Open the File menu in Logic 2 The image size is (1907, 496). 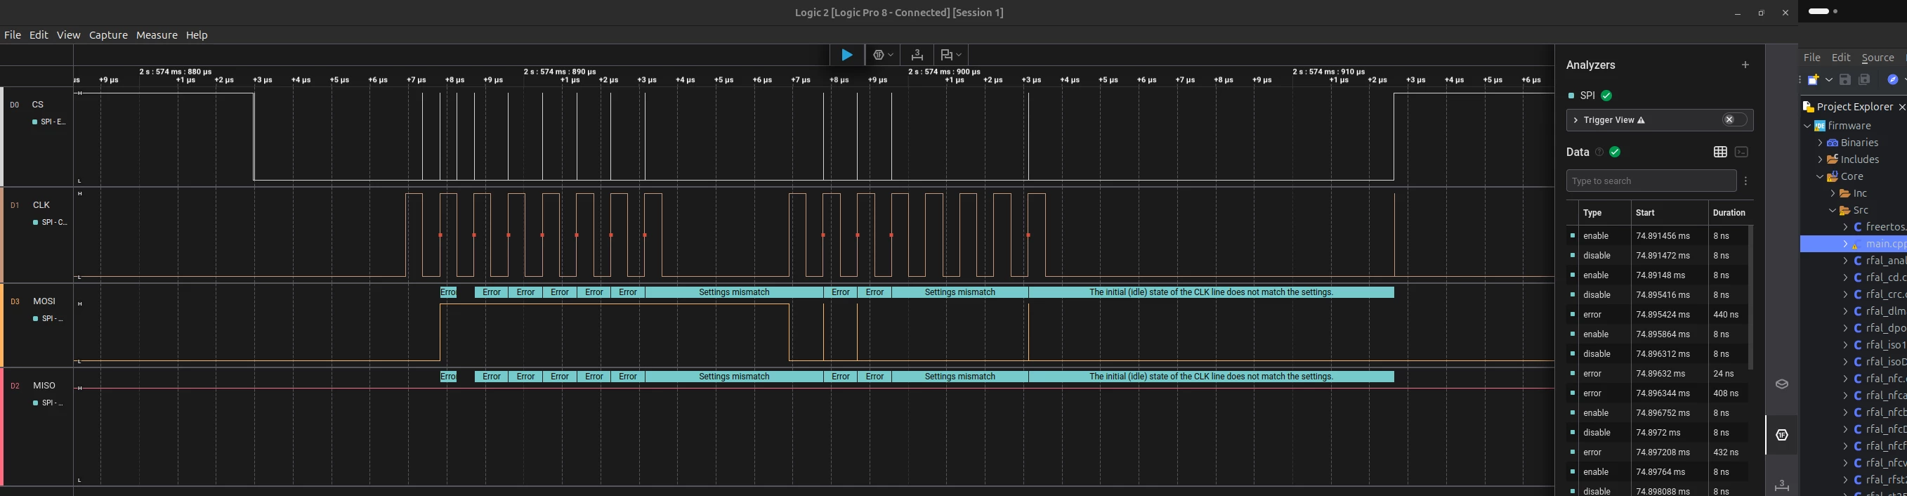pos(13,35)
